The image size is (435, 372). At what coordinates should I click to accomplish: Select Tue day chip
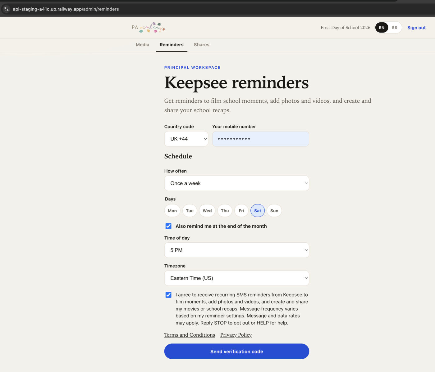pyautogui.click(x=190, y=211)
